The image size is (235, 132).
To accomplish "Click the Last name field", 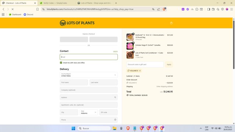I will click(x=104, y=82).
